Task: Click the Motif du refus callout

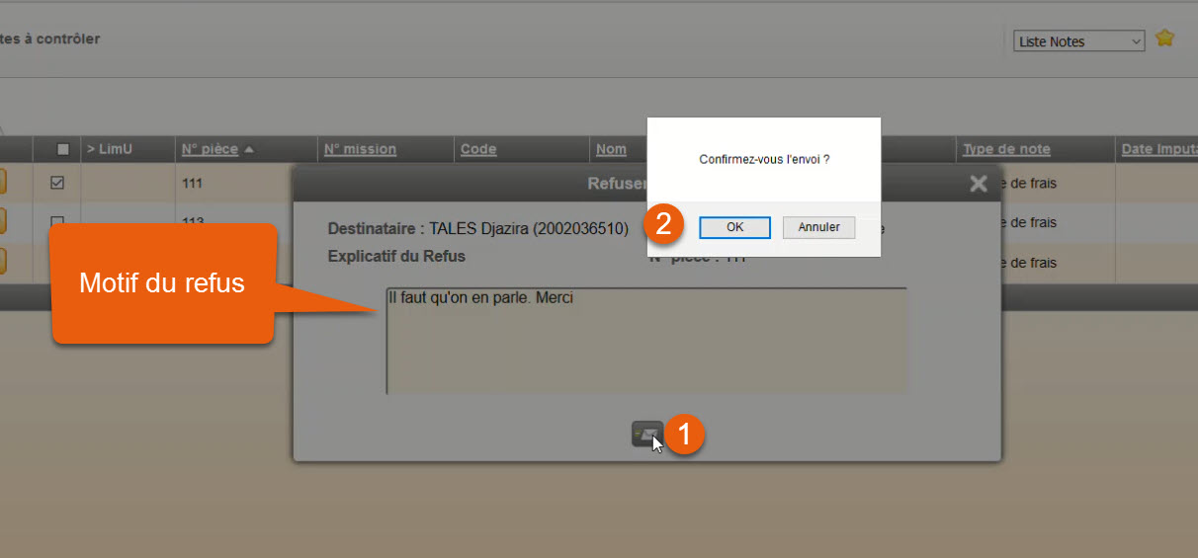Action: point(162,284)
